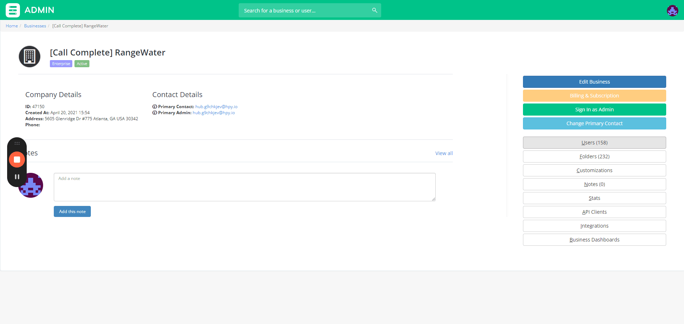This screenshot has height=324, width=684.
Task: Click the Primary Admin info icon
Action: pyautogui.click(x=155, y=113)
